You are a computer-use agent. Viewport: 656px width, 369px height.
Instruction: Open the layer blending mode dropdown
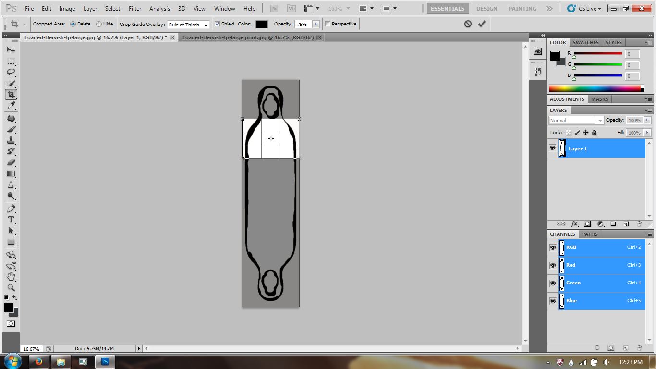[575, 120]
